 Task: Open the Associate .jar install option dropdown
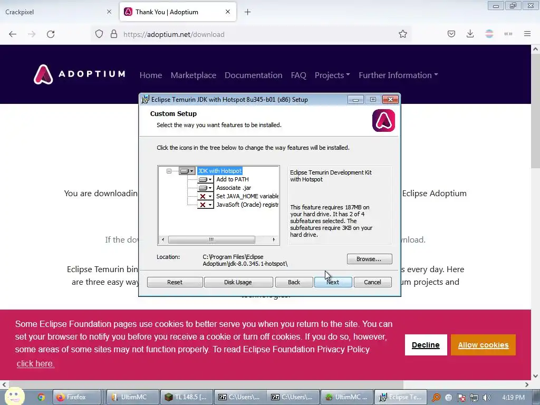pos(206,188)
